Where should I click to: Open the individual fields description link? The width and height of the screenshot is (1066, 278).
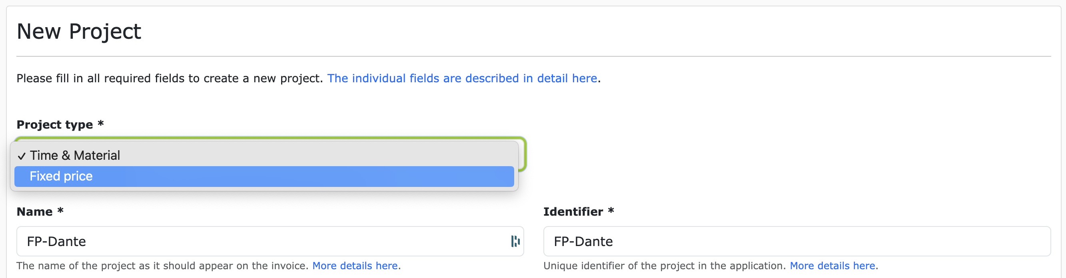[x=462, y=78]
